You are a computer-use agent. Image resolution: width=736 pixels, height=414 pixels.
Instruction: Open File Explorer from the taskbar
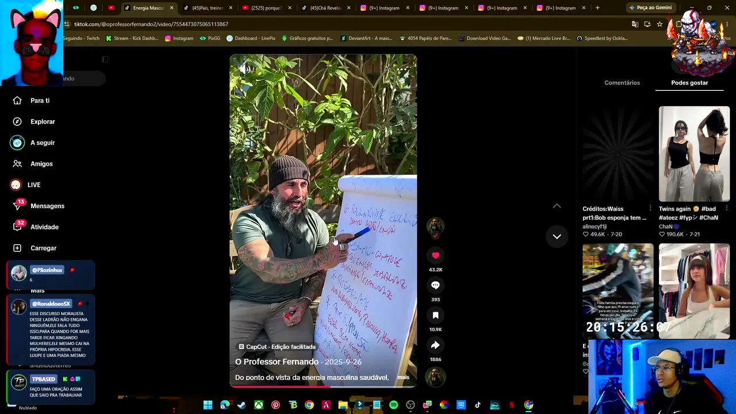343,405
